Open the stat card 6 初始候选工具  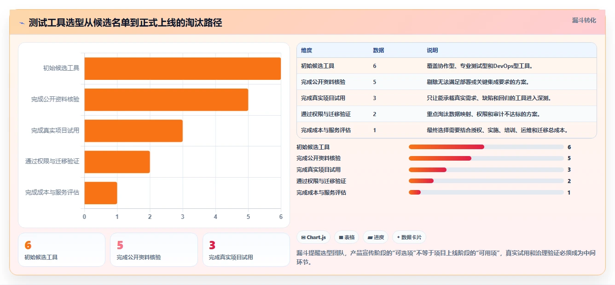[62, 250]
